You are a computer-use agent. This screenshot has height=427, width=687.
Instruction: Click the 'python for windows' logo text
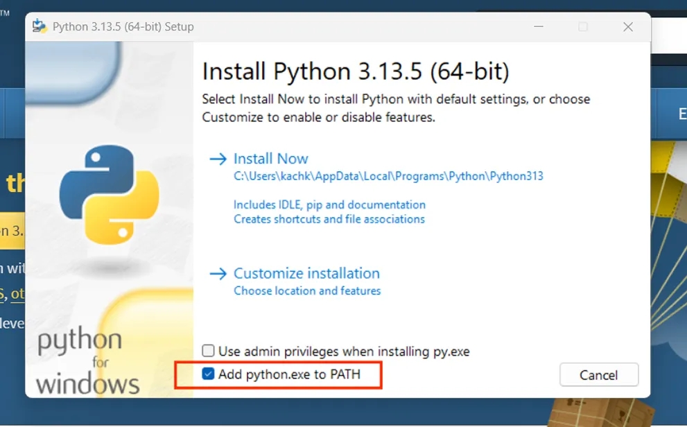pos(87,362)
